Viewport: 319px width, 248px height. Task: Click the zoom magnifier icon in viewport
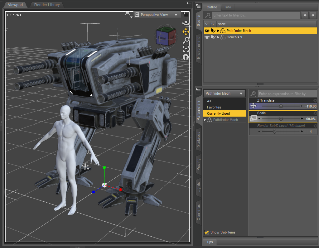(186, 40)
